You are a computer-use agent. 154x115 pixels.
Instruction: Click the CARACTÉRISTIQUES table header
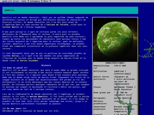pos(115,63)
